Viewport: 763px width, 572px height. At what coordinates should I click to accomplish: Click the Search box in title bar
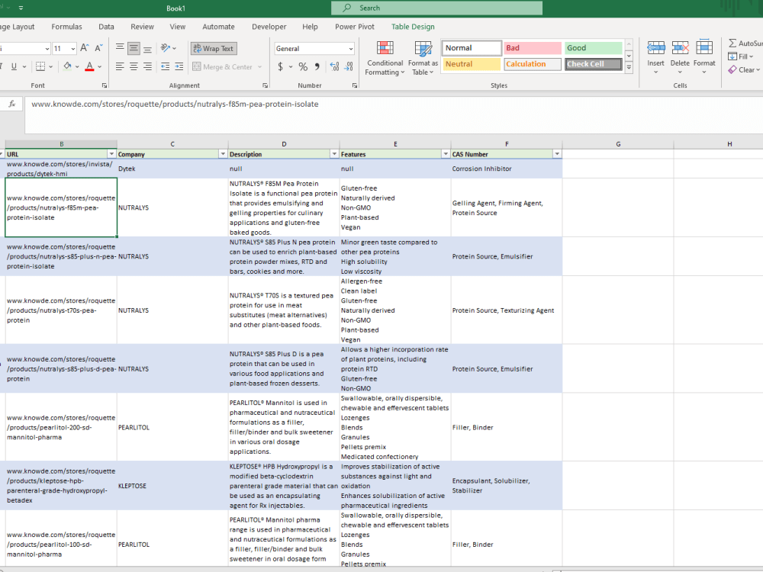436,8
